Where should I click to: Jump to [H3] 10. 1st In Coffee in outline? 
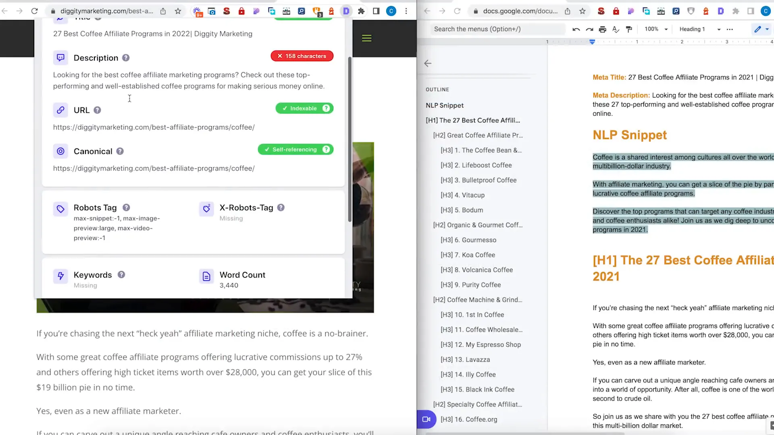472,315
